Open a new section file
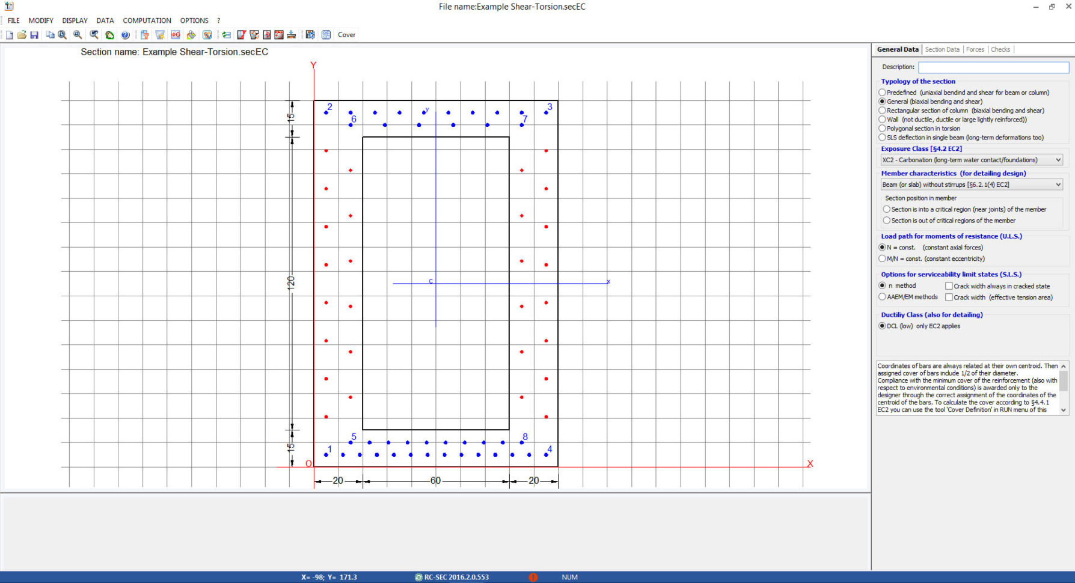Image resolution: width=1075 pixels, height=583 pixels. tap(9, 34)
